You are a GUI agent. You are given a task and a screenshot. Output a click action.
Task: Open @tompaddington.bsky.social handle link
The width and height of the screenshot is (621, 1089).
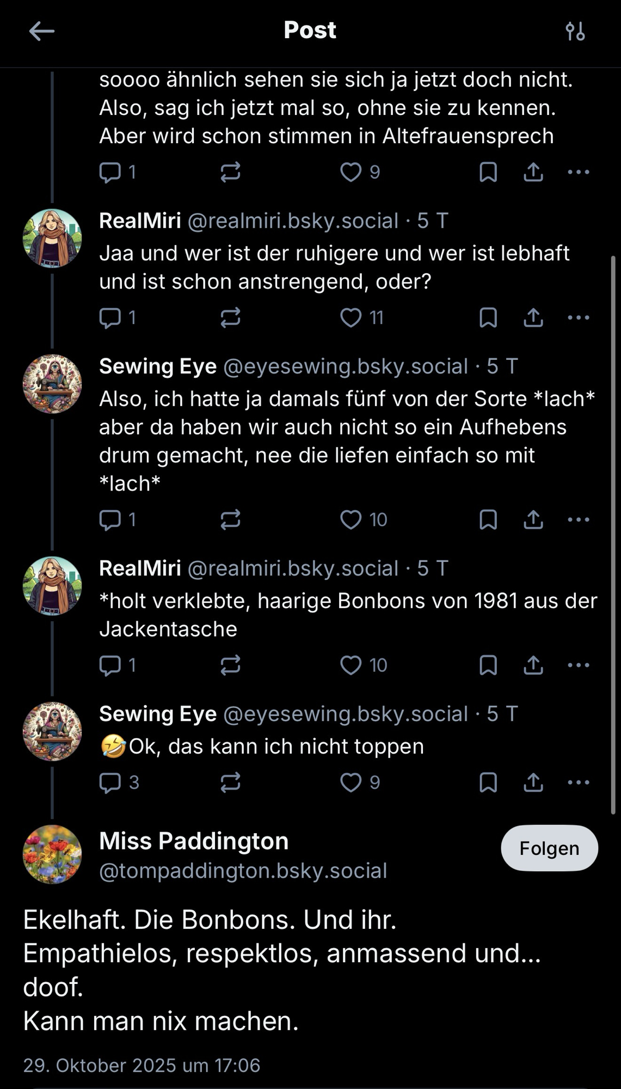[243, 871]
